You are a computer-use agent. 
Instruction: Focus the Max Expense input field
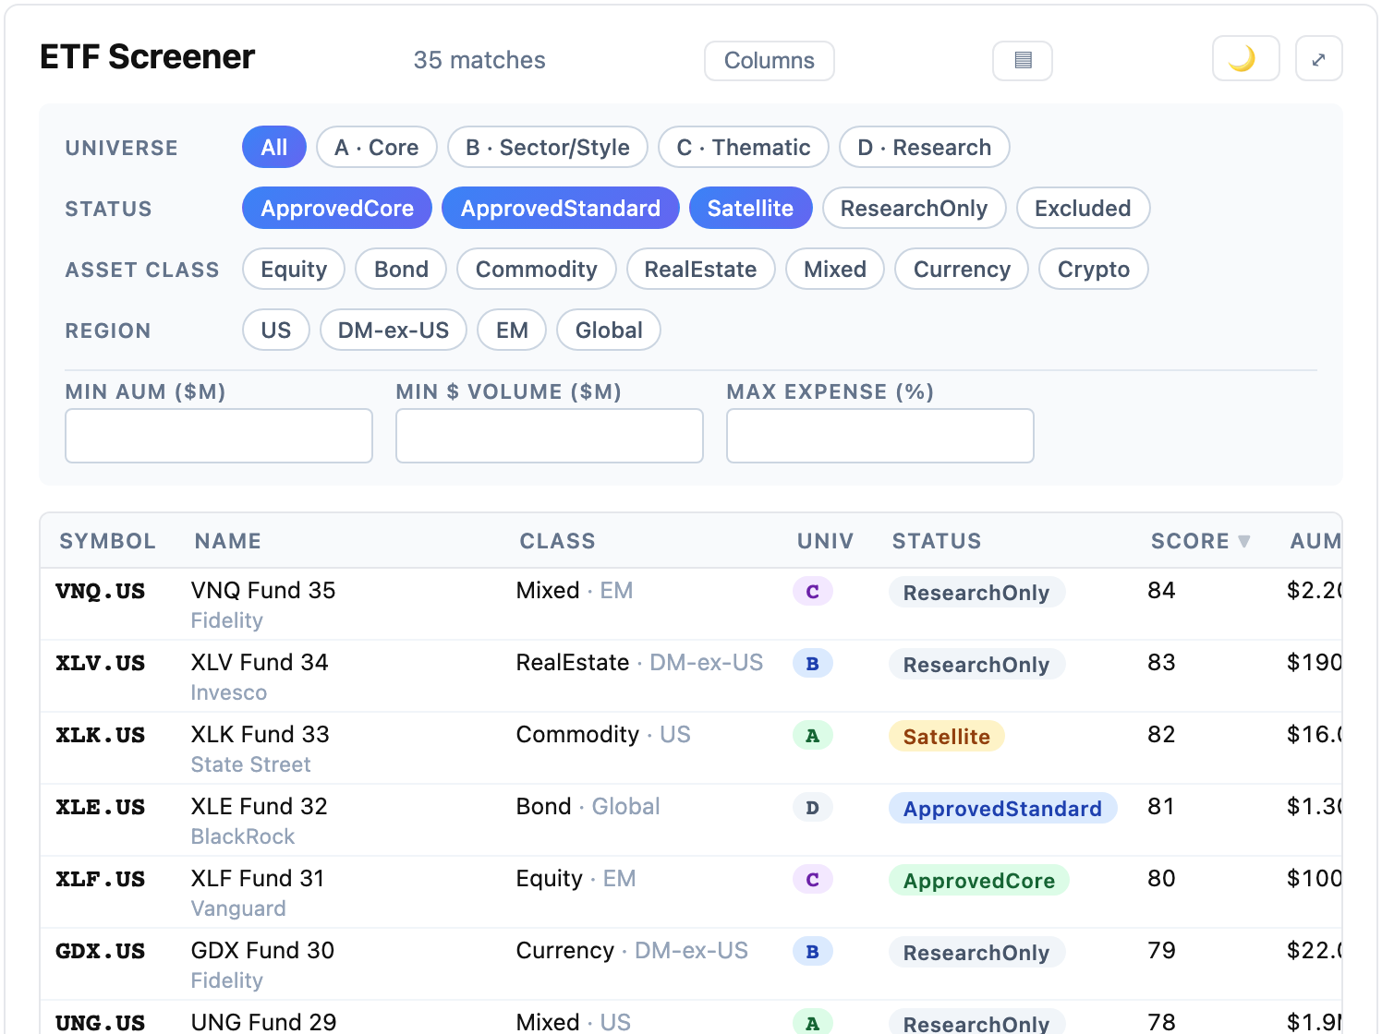click(880, 436)
